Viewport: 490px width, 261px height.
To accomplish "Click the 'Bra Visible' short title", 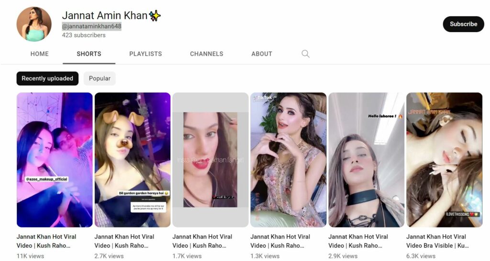I will 437,241.
